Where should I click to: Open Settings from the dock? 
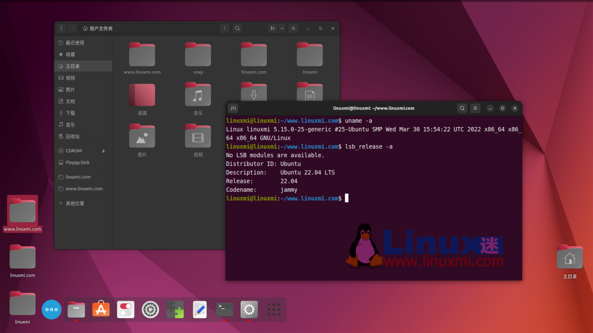click(249, 309)
